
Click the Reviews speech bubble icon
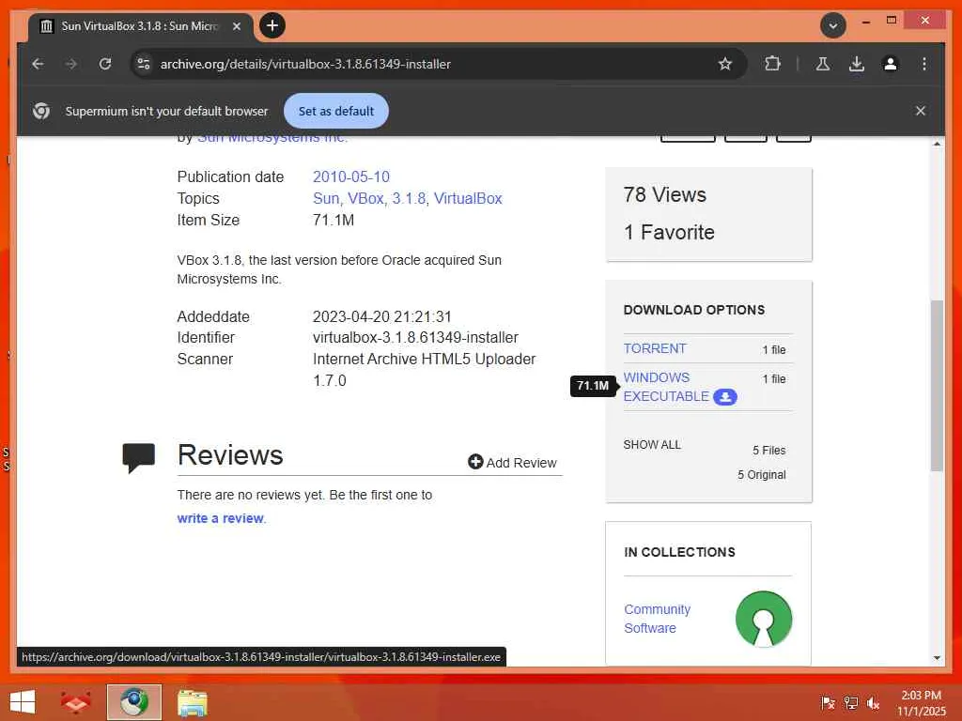pyautogui.click(x=139, y=457)
